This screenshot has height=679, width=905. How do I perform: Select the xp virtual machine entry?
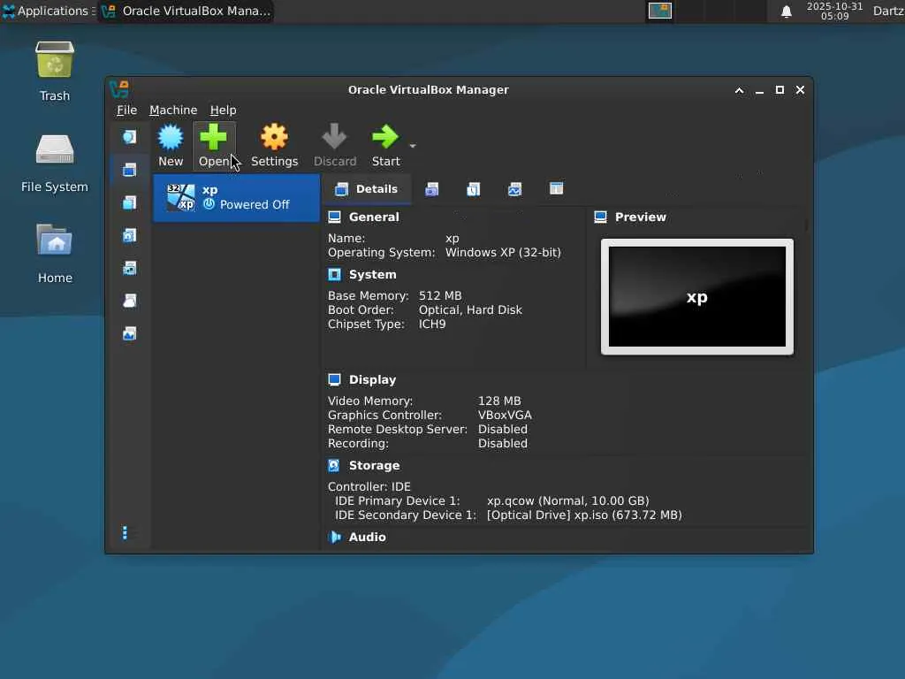[236, 198]
